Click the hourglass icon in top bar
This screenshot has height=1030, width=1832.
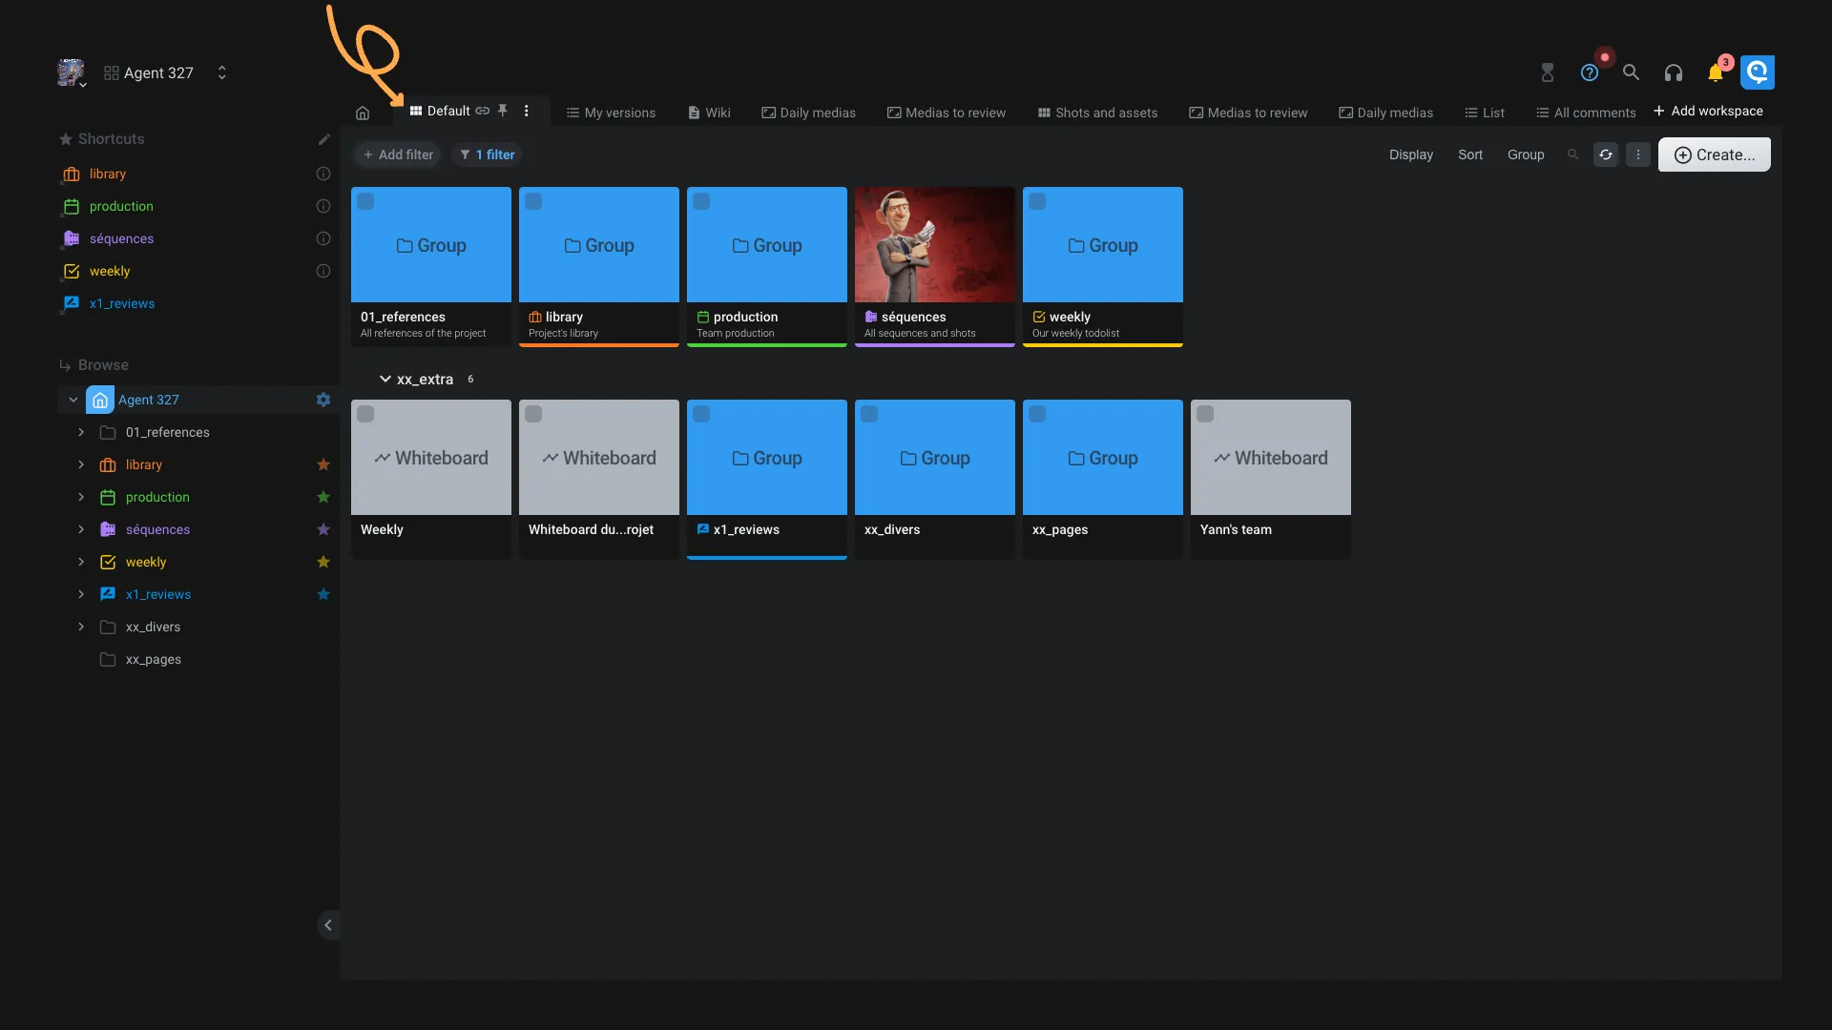click(x=1548, y=72)
